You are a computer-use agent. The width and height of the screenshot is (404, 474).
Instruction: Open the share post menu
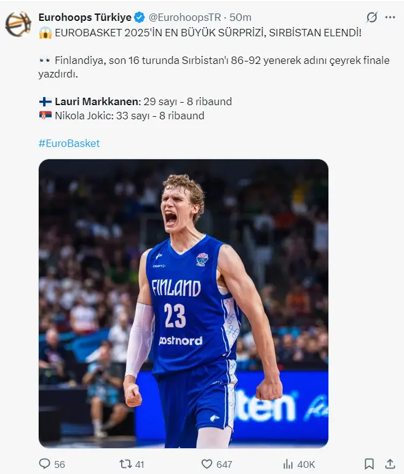390,464
